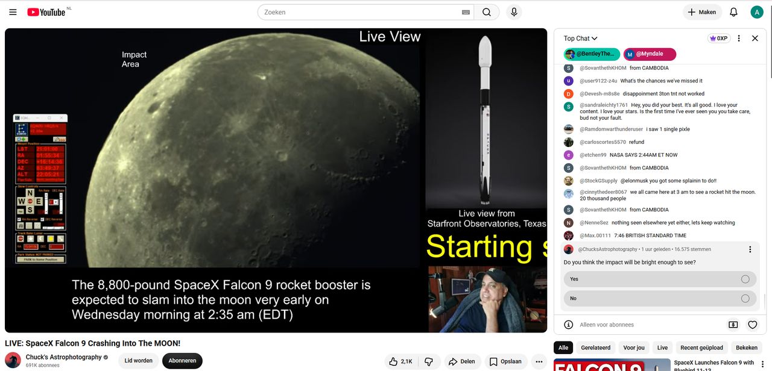Expand the Top Chat dropdown
The height and width of the screenshot is (371, 772).
[x=580, y=39]
